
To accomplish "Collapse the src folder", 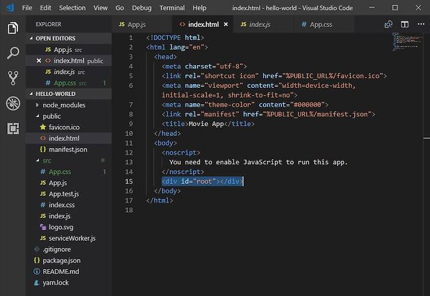I will coord(37,161).
